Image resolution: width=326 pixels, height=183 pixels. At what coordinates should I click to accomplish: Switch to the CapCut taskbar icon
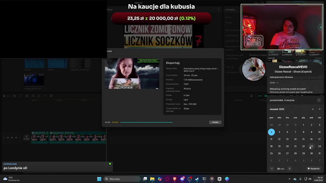point(220,179)
